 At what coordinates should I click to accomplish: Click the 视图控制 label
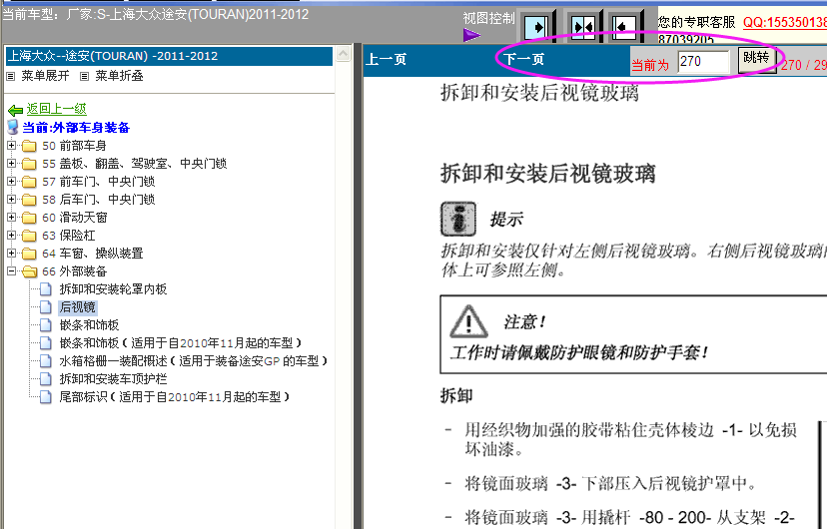(x=488, y=18)
